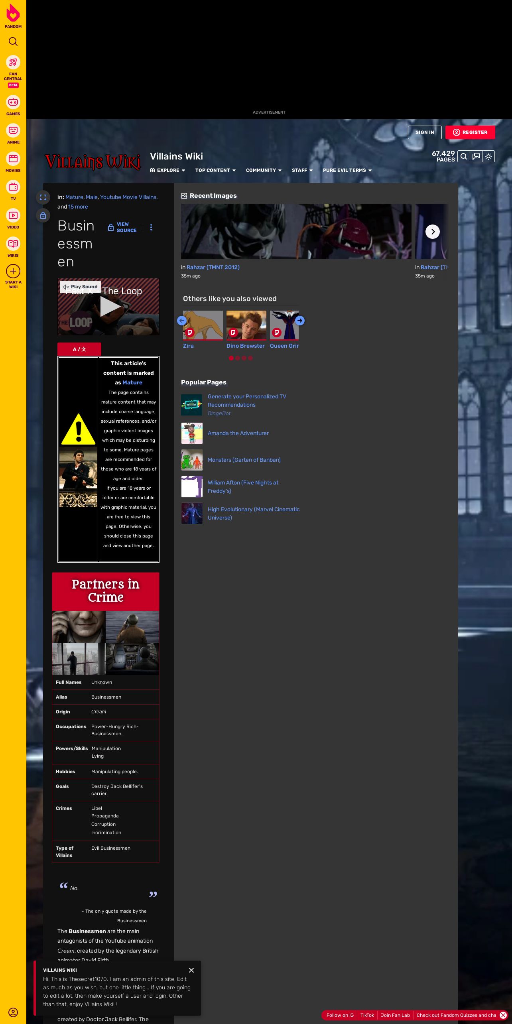Open Amanda the Adventurer page
Viewport: 512px width, 1024px height.
238,433
